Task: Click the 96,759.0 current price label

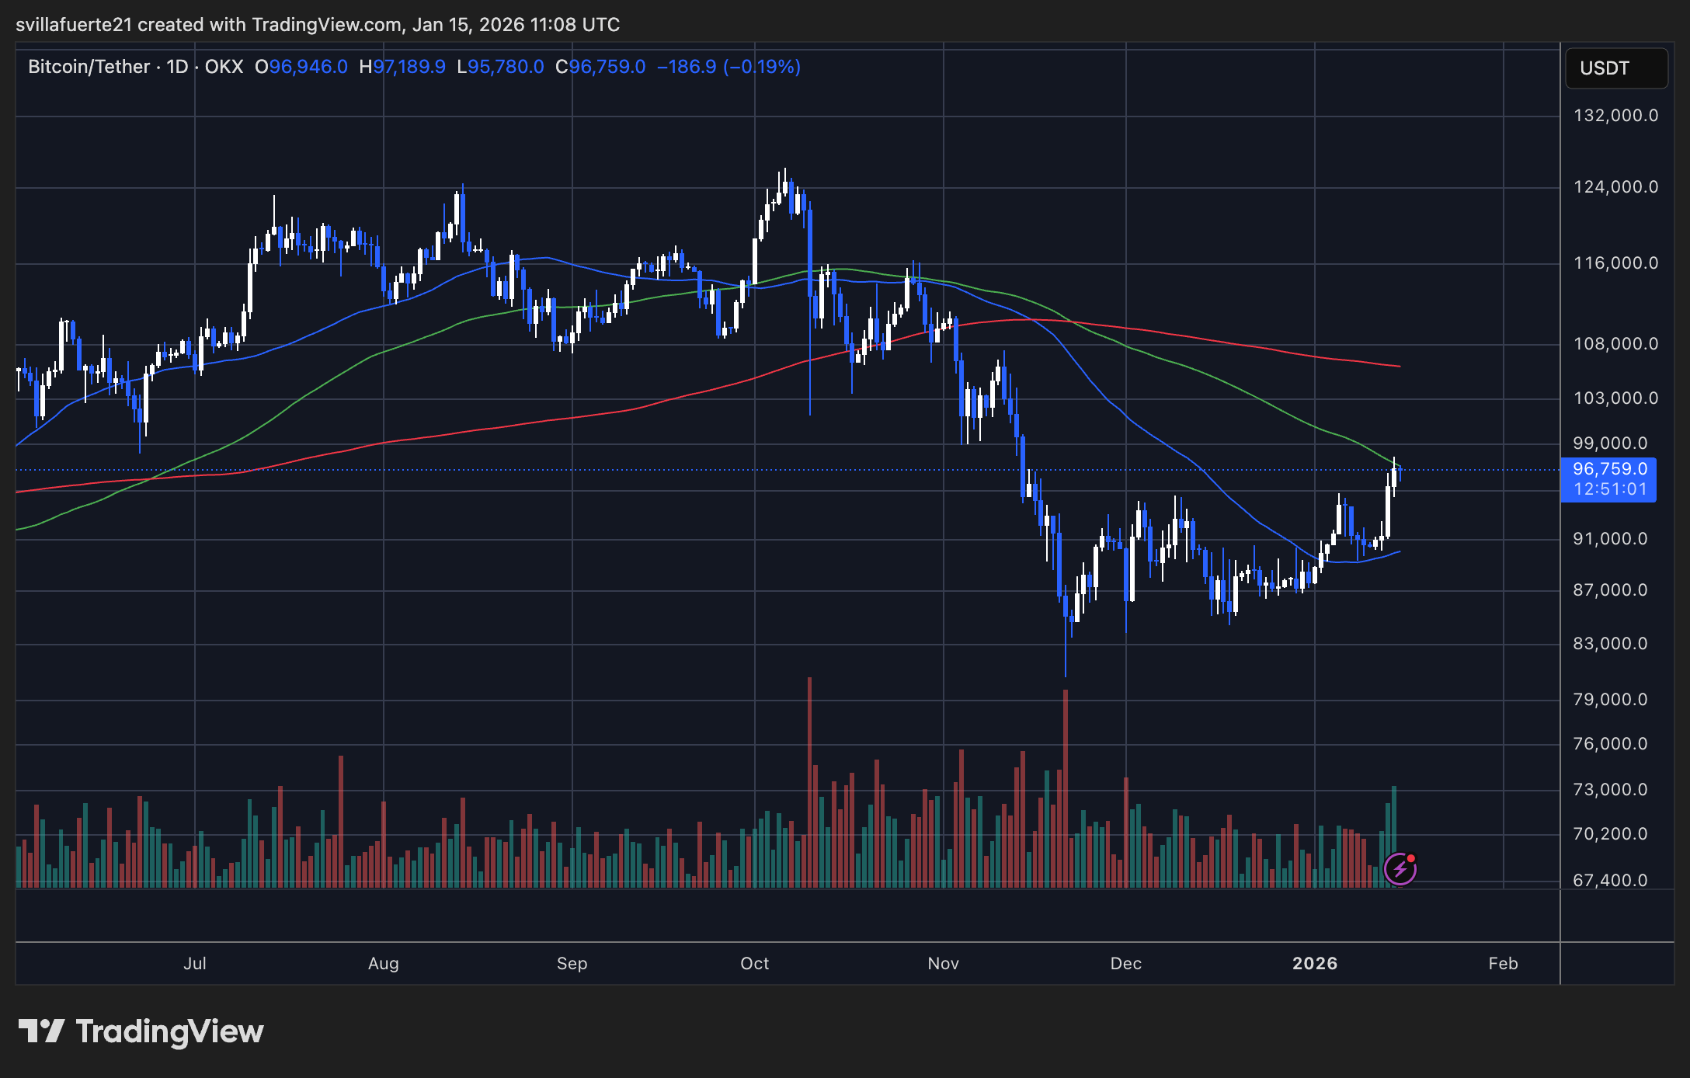Action: point(1609,469)
